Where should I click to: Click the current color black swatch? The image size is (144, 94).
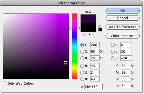88,28
